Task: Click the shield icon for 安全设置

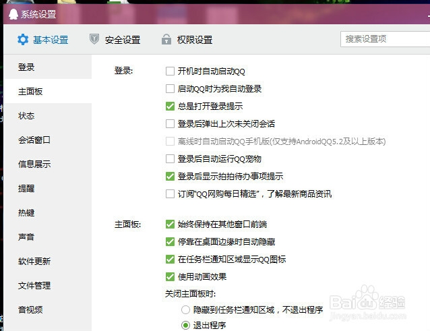Action: (x=94, y=39)
